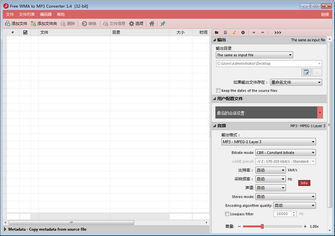Click the 链接 link in top right
Image resolution: width=335 pixels, height=236 pixels.
[325, 14]
